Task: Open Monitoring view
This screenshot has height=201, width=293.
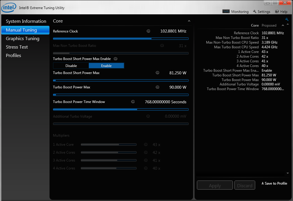Action: (236, 12)
